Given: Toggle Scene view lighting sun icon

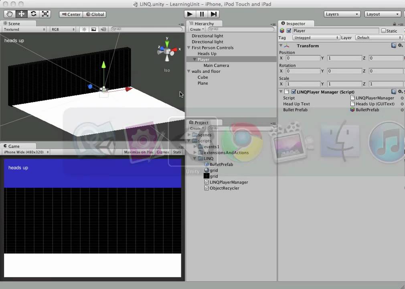Looking at the screenshot, I should tap(84, 29).
